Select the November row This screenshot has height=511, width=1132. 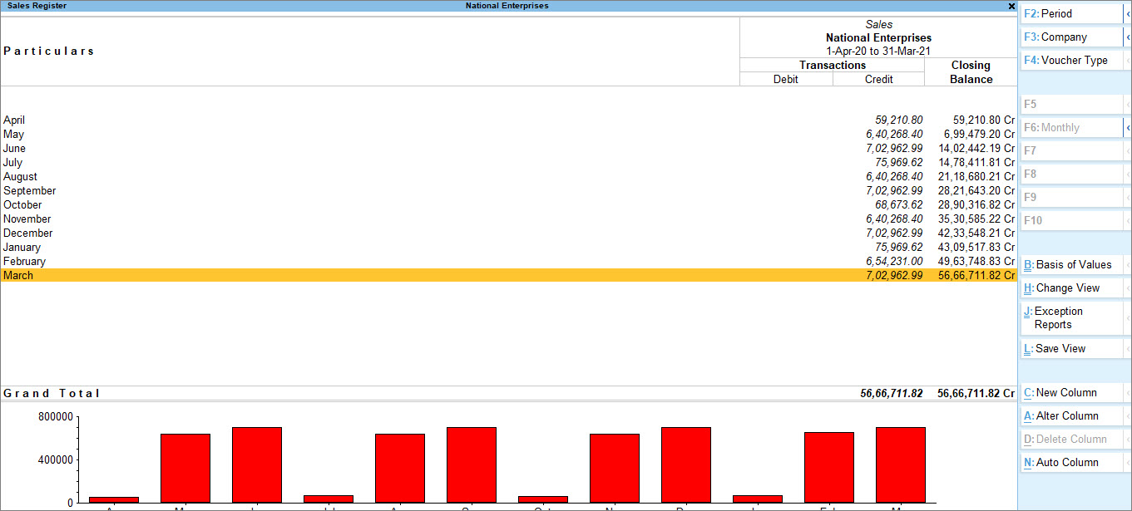coord(508,219)
